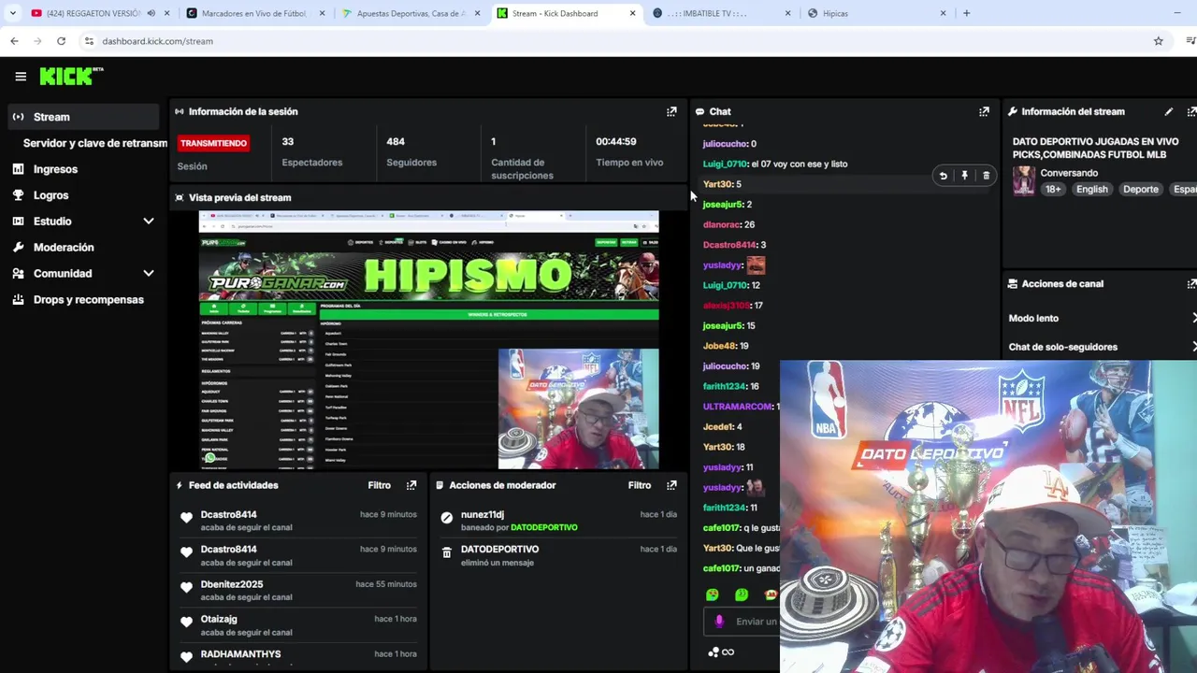This screenshot has width=1197, height=673.
Task: Select Stream in sidebar
Action: pos(83,117)
